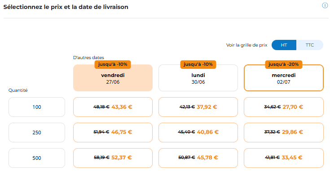Select vendredi 27/06 delivery date

click(x=113, y=78)
